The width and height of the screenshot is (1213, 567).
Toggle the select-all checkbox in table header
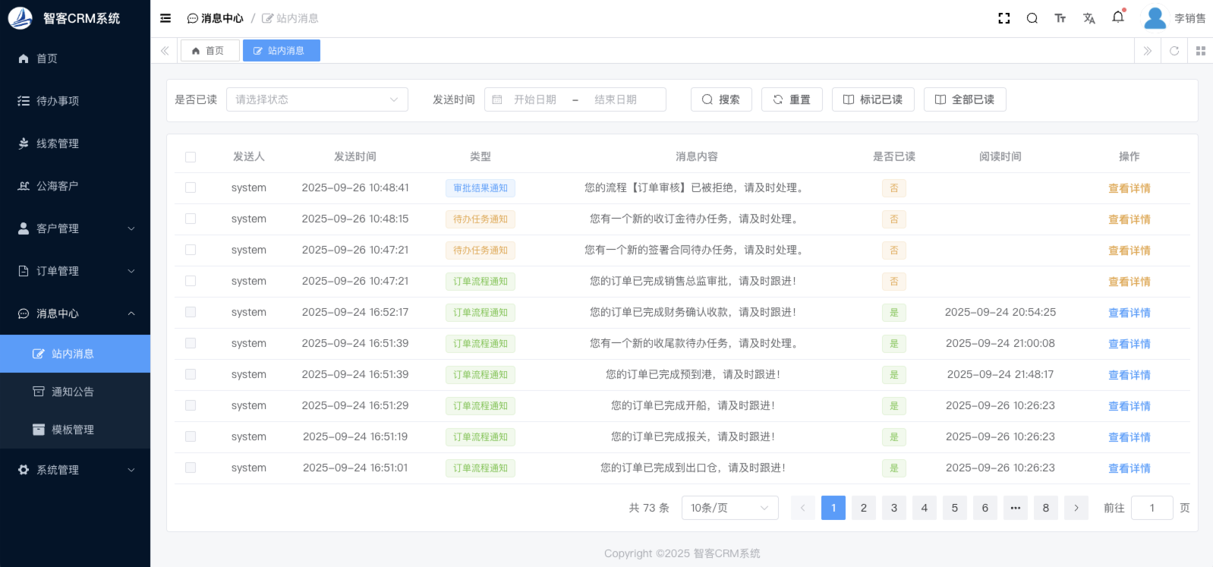click(x=191, y=157)
